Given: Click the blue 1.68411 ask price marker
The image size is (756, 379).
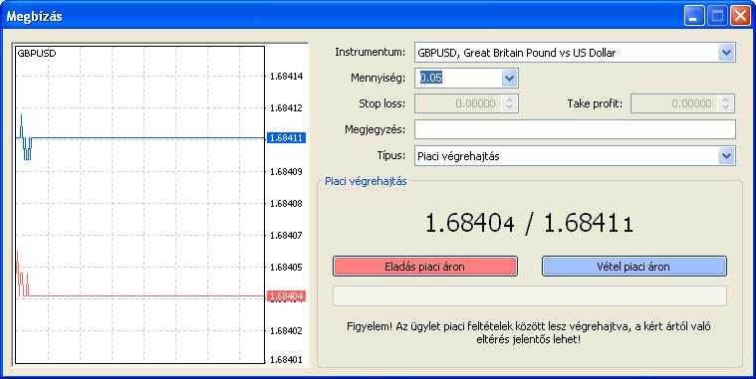Looking at the screenshot, I should click(x=286, y=138).
